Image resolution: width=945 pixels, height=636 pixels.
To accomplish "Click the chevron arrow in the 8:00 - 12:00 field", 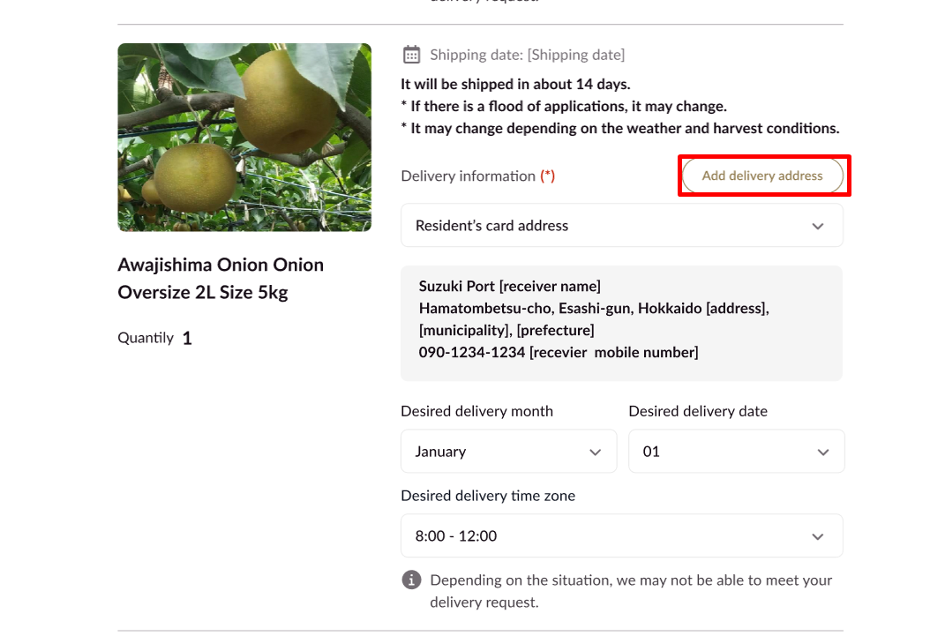I will (818, 536).
